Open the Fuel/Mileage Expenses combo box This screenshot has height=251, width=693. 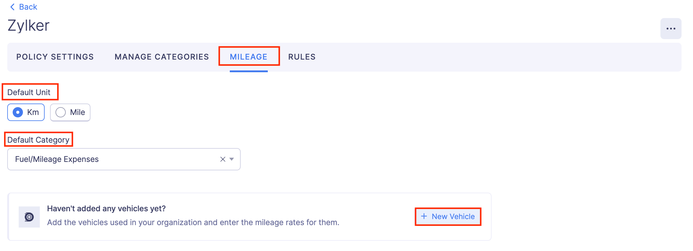[121, 159]
